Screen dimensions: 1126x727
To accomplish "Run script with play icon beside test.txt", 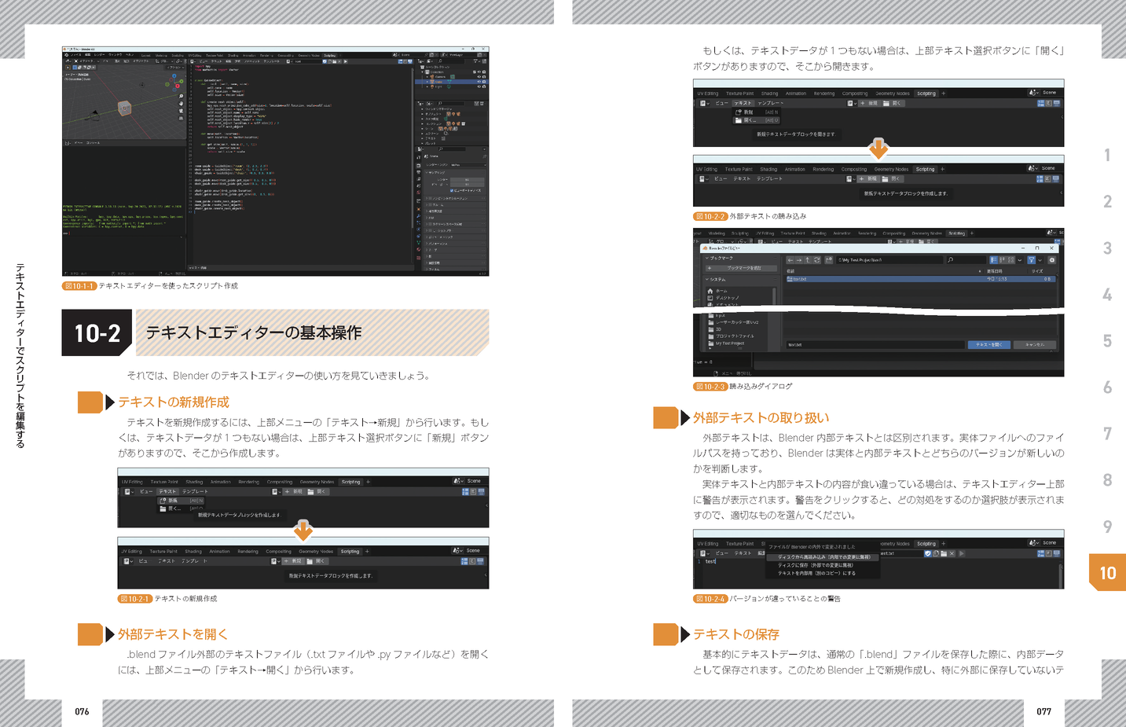I will (x=962, y=553).
